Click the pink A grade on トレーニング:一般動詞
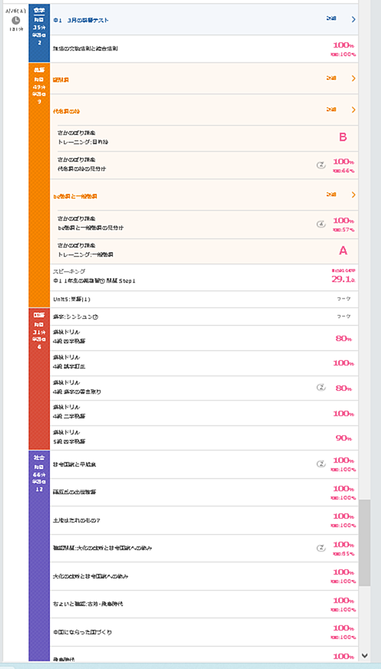Screen dimensions: 381x669 coord(343,251)
